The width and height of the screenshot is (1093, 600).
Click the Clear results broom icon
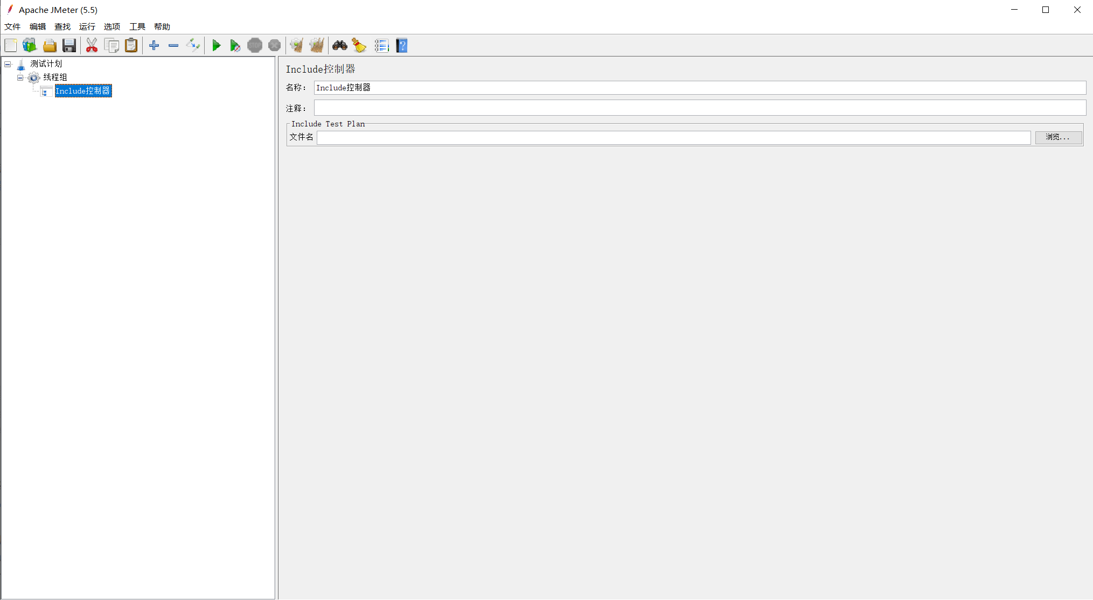[x=296, y=46]
